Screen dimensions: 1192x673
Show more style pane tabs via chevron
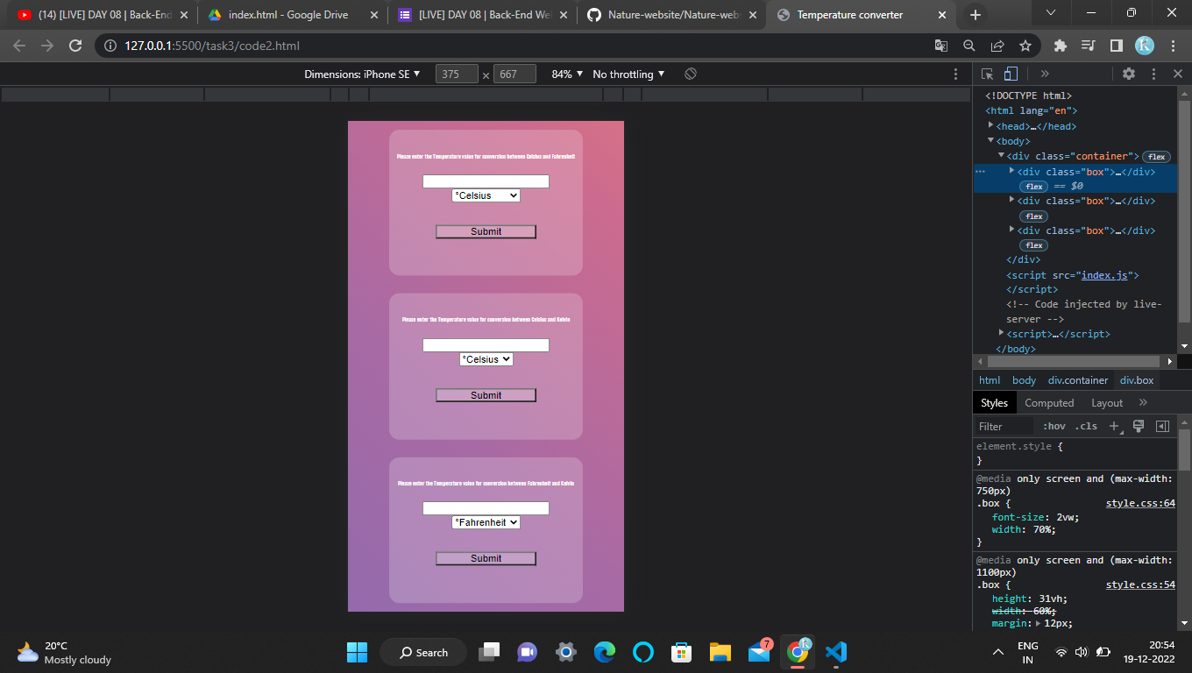point(1143,402)
